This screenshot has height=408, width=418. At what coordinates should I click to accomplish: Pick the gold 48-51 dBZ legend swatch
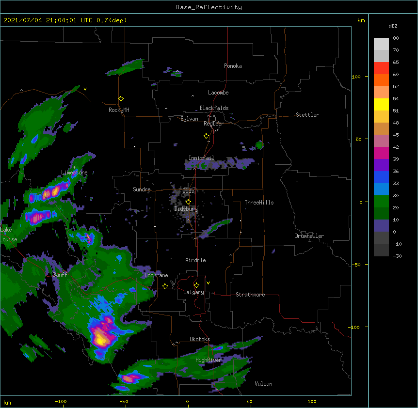click(x=381, y=117)
